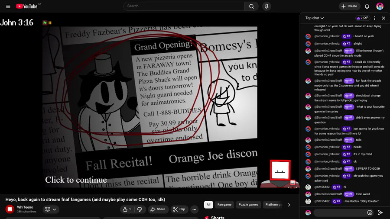
Task: Open the 75XP badge
Action: tap(363, 18)
